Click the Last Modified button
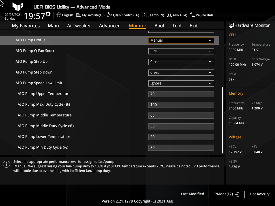 [192, 194]
